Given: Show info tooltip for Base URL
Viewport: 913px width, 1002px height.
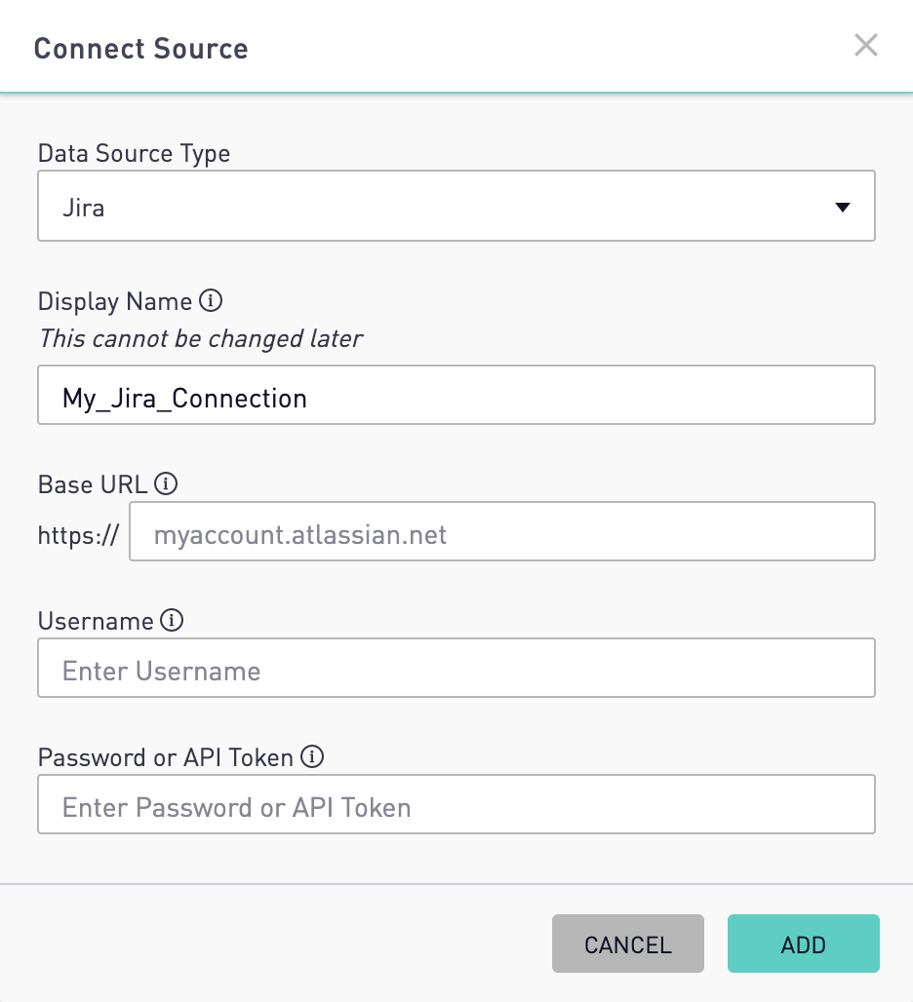Looking at the screenshot, I should click(x=166, y=483).
